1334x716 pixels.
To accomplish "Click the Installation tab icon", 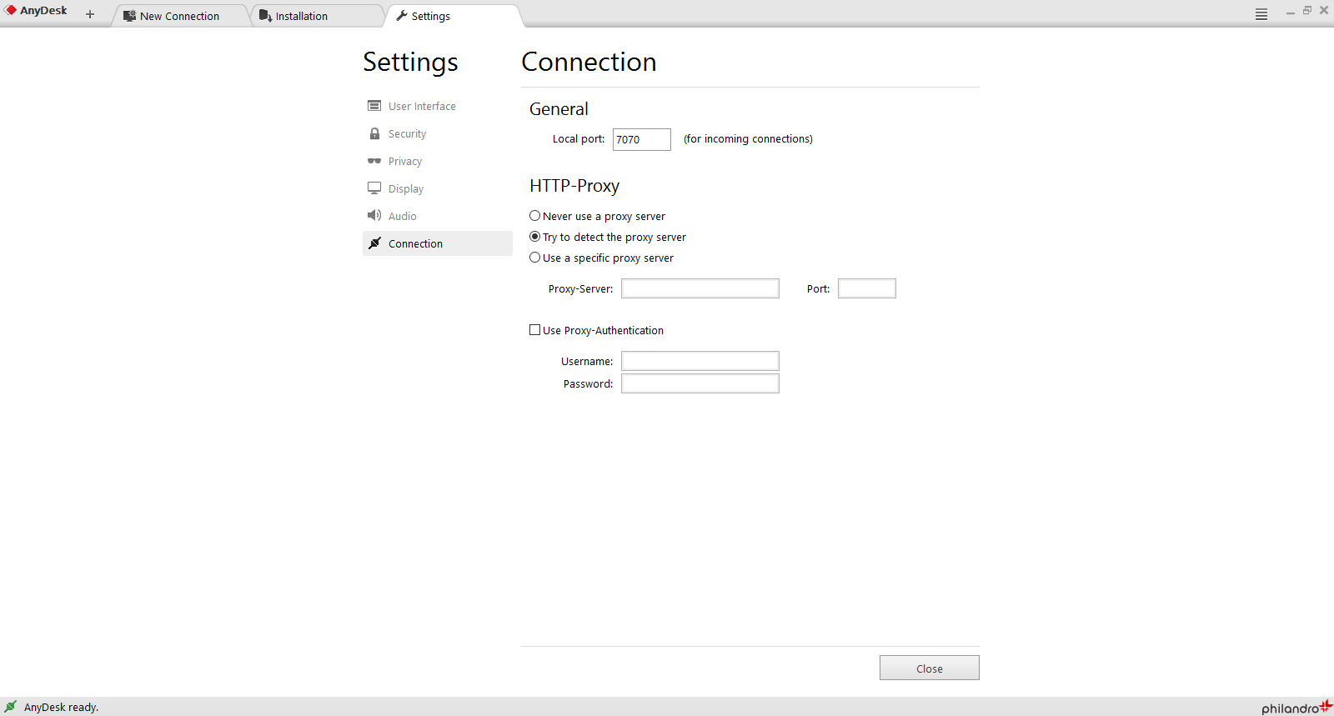I will pos(265,16).
